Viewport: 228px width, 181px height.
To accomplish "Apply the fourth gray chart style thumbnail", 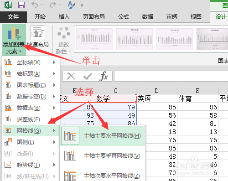I will 212,39.
